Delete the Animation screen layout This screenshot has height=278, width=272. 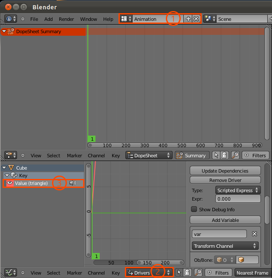(x=196, y=19)
